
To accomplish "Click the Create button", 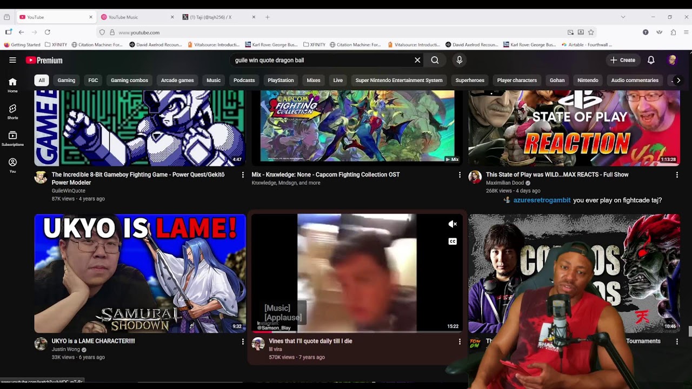I will coord(623,60).
